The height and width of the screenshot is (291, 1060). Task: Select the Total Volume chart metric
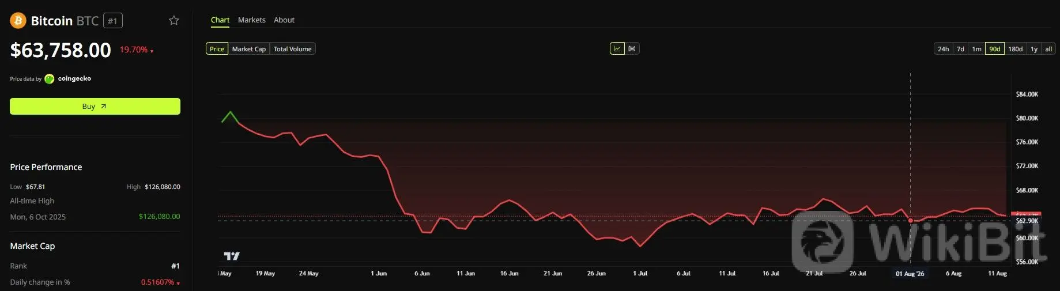pyautogui.click(x=293, y=49)
